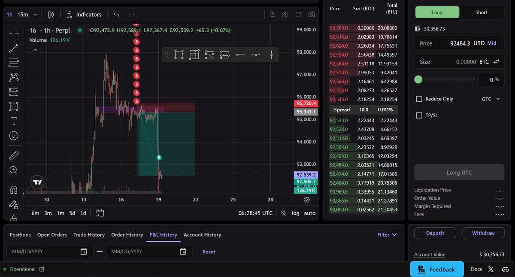Open the Indicators menu
Image resolution: width=515 pixels, height=277 pixels.
(84, 15)
